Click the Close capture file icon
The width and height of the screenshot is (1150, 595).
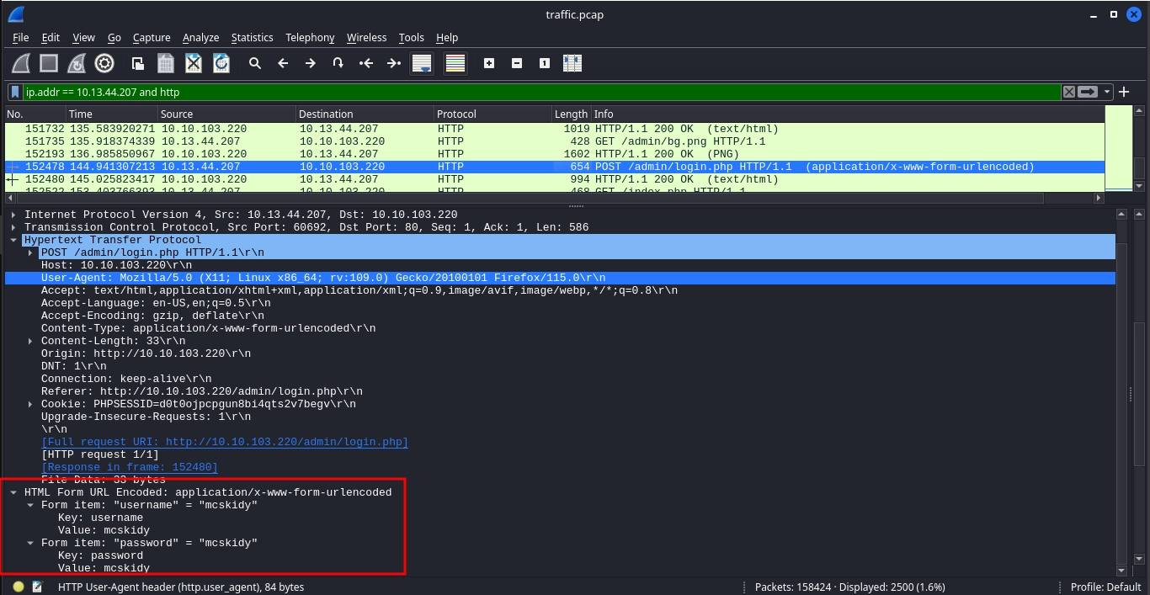tap(194, 63)
